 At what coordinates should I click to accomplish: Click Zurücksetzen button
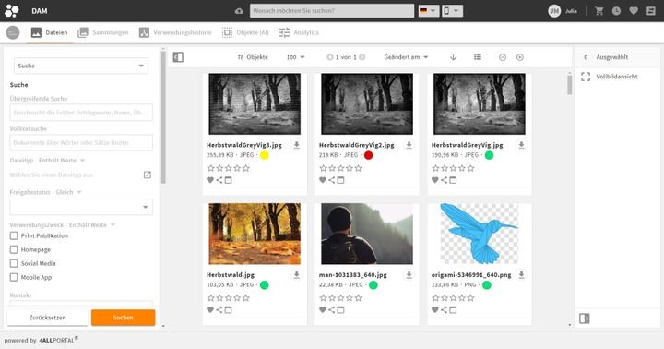point(47,318)
